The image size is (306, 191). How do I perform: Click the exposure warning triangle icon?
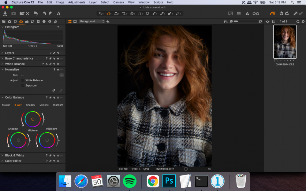tap(247, 13)
